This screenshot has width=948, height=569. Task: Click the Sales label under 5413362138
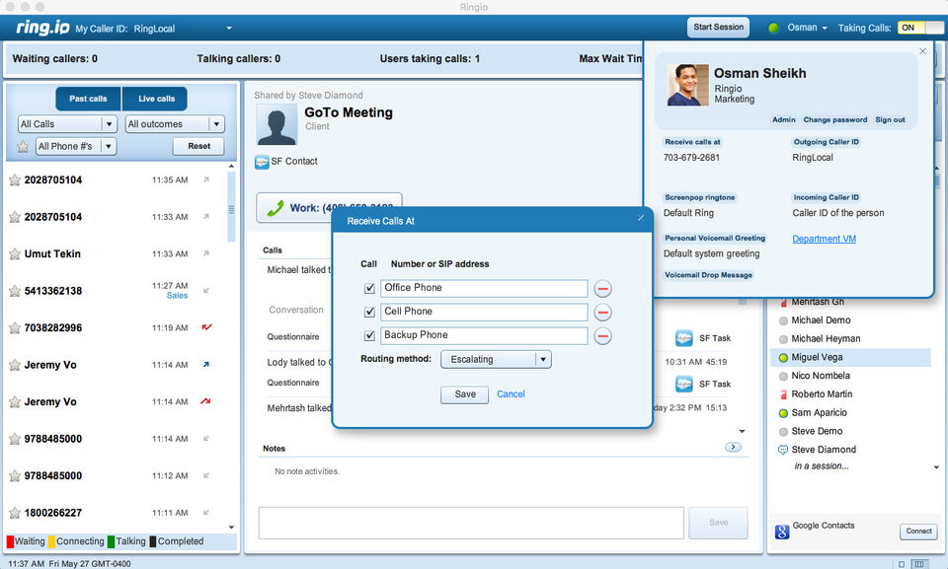point(177,296)
